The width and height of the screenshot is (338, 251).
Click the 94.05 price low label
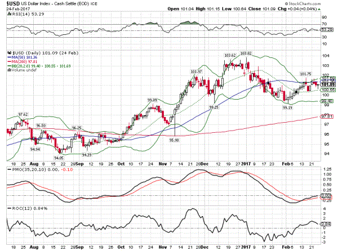point(58,158)
